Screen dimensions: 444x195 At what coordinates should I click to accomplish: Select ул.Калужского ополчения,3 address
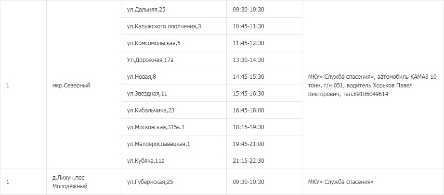click(164, 26)
